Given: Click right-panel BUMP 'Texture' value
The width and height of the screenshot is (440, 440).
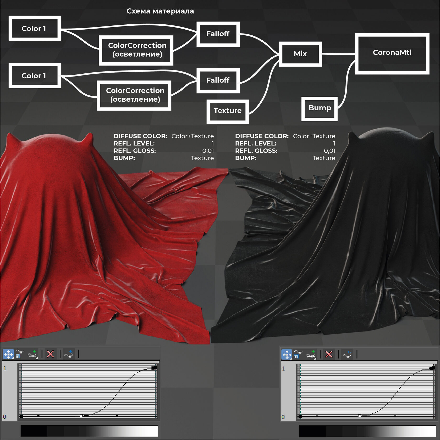Looking at the screenshot, I should click(x=324, y=158).
